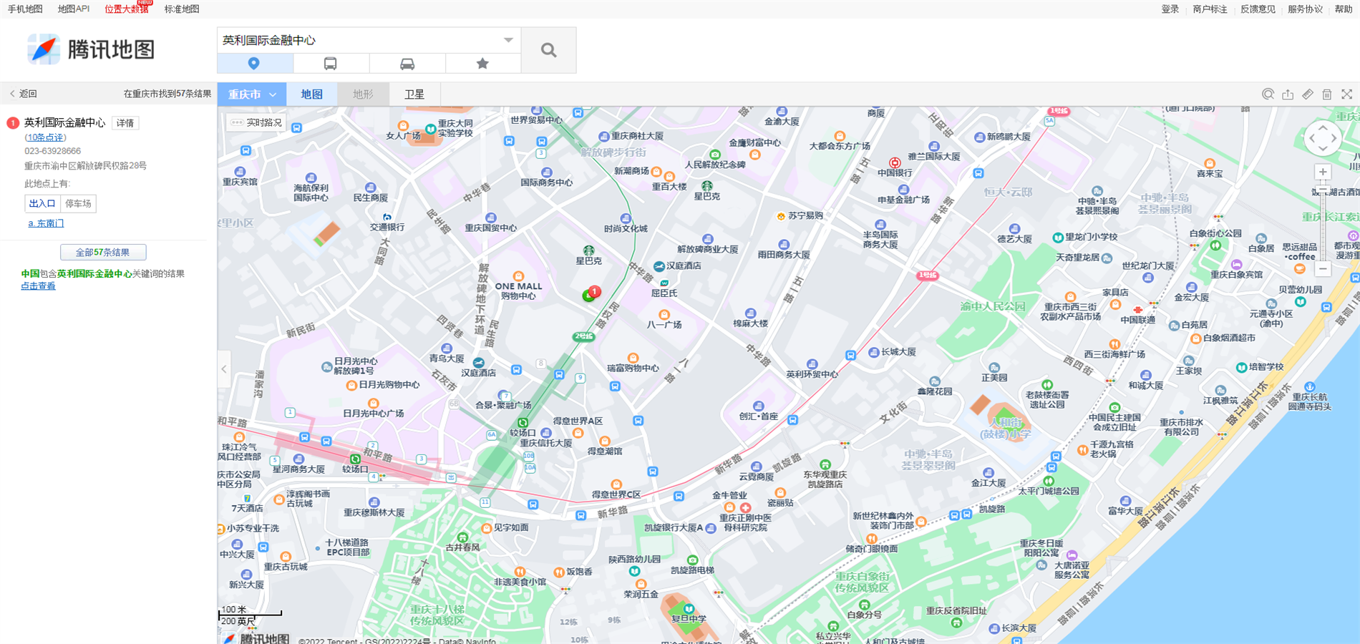Open 地图API in the top menu
1360x644 pixels.
[x=74, y=9]
